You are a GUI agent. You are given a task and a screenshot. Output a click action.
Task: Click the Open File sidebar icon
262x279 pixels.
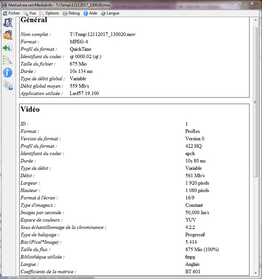[8, 22]
